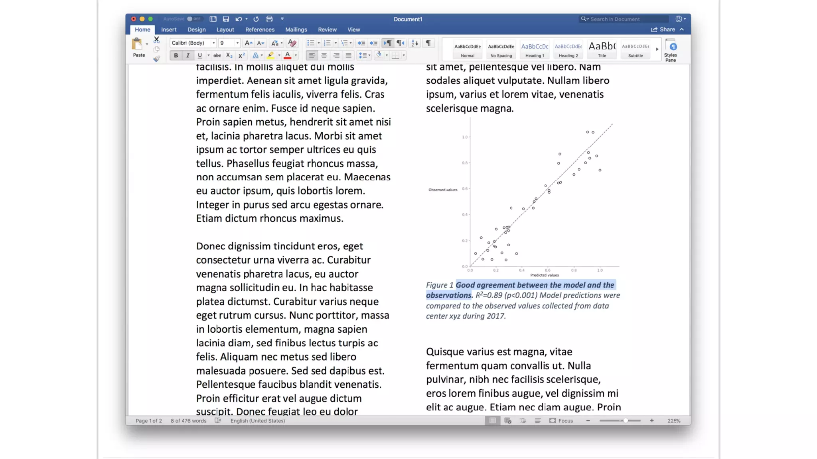817x459 pixels.
Task: Adjust the zoom slider handle
Action: (x=626, y=421)
